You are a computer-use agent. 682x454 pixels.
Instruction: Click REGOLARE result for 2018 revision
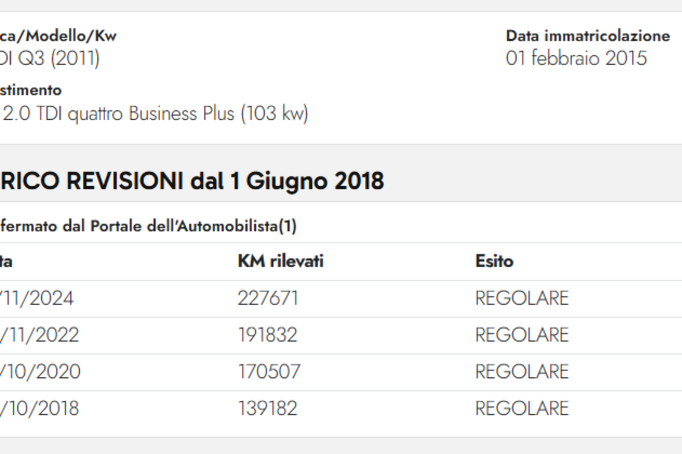(x=522, y=408)
